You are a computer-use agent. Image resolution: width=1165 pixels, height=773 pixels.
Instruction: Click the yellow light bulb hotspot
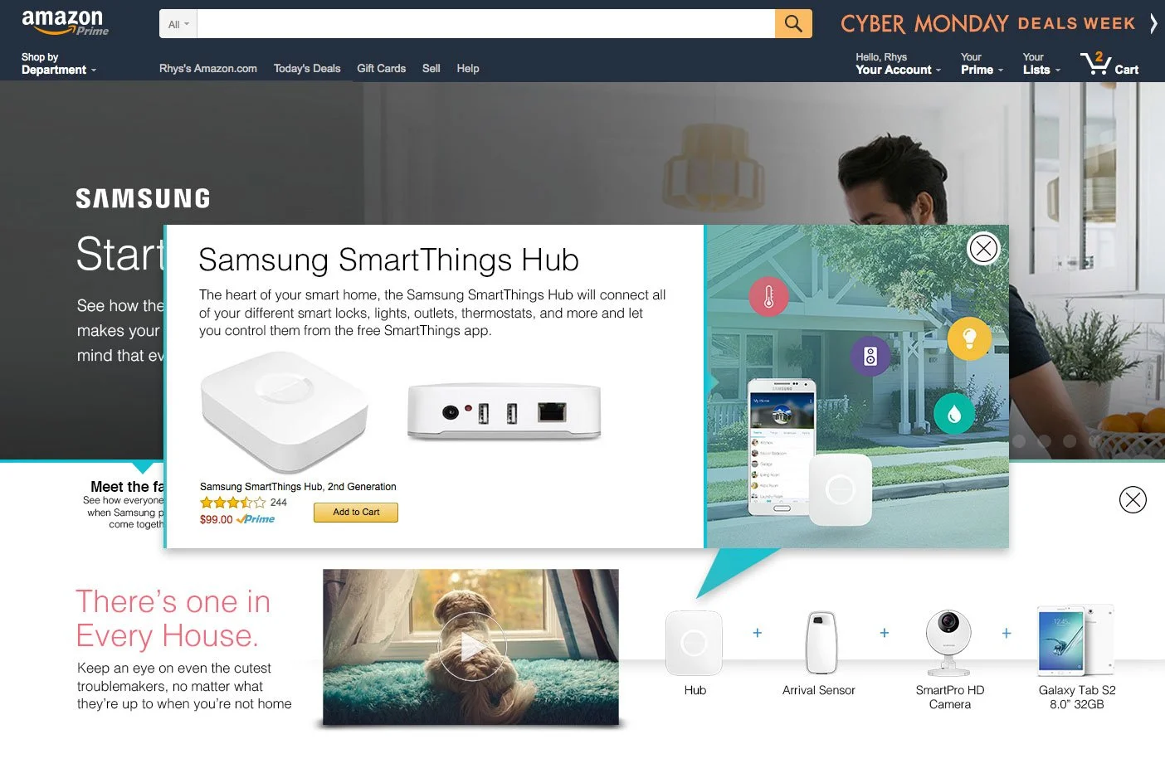(x=969, y=338)
